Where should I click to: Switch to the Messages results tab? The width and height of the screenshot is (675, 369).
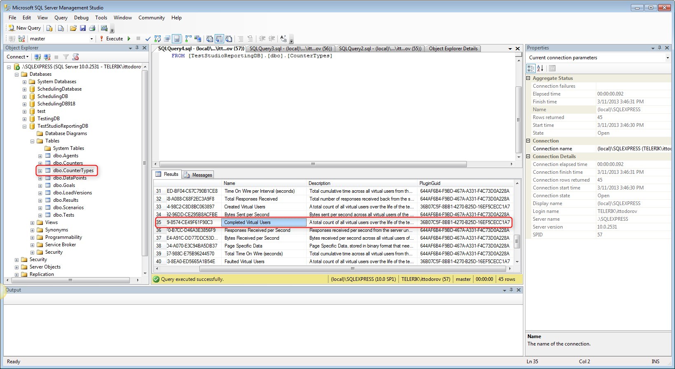[198, 175]
